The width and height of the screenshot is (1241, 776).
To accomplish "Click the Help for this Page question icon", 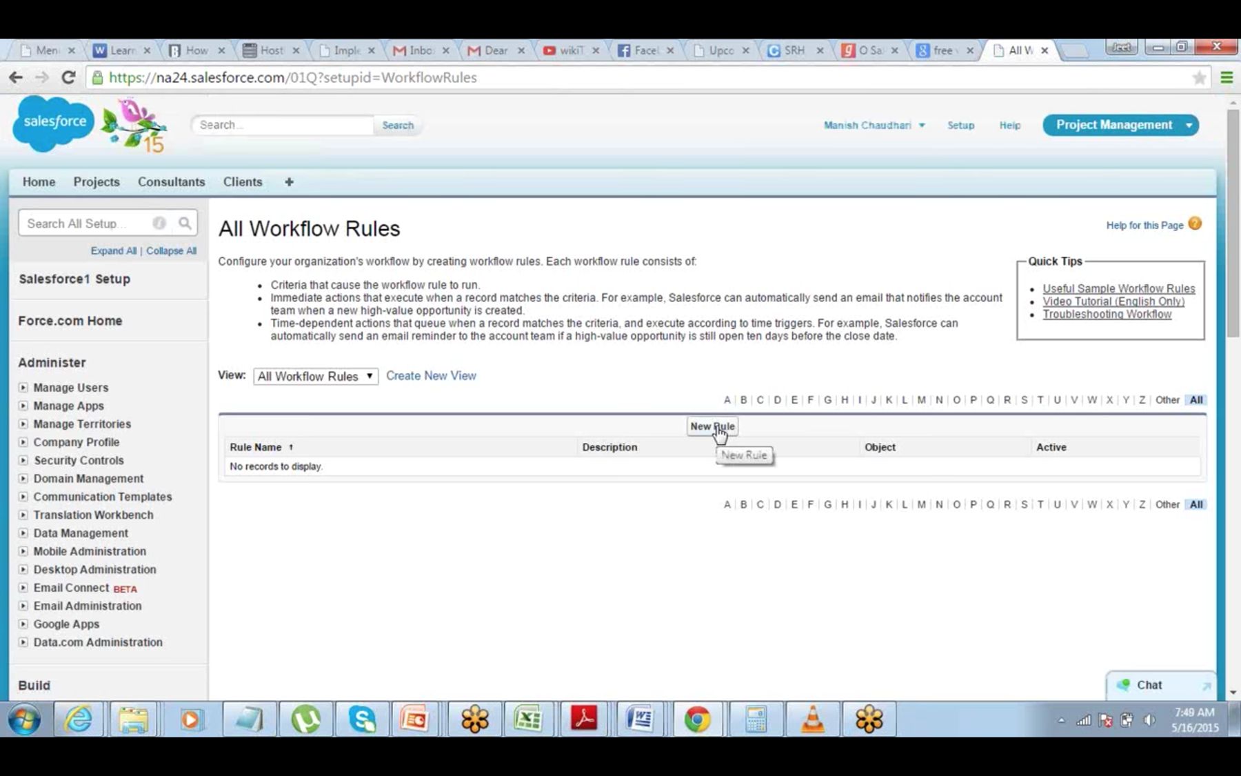I will pyautogui.click(x=1195, y=224).
